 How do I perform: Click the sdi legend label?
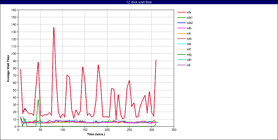188,65
